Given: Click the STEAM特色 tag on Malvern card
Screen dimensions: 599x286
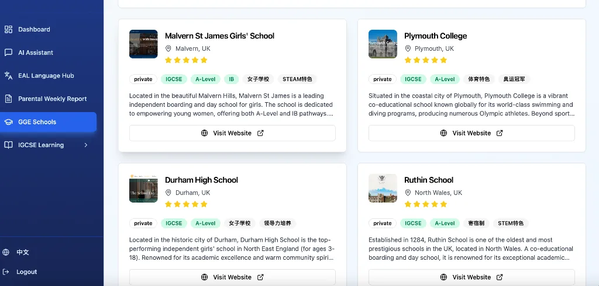Looking at the screenshot, I should coord(297,79).
